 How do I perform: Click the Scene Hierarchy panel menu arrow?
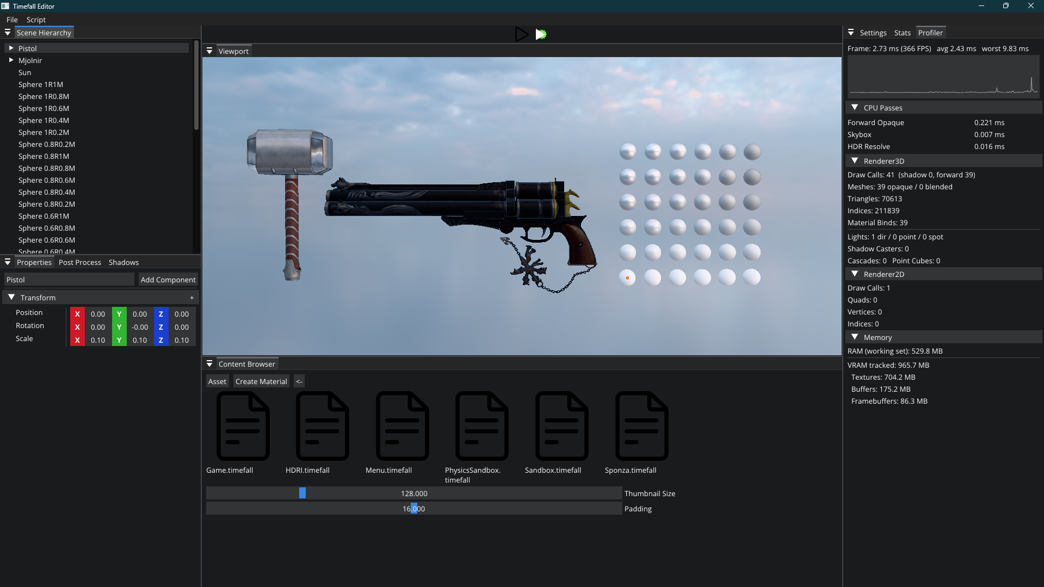[8, 33]
